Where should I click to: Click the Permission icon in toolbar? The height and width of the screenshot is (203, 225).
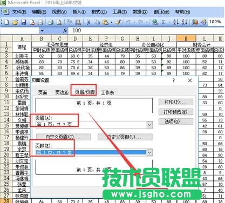(x=32, y=22)
